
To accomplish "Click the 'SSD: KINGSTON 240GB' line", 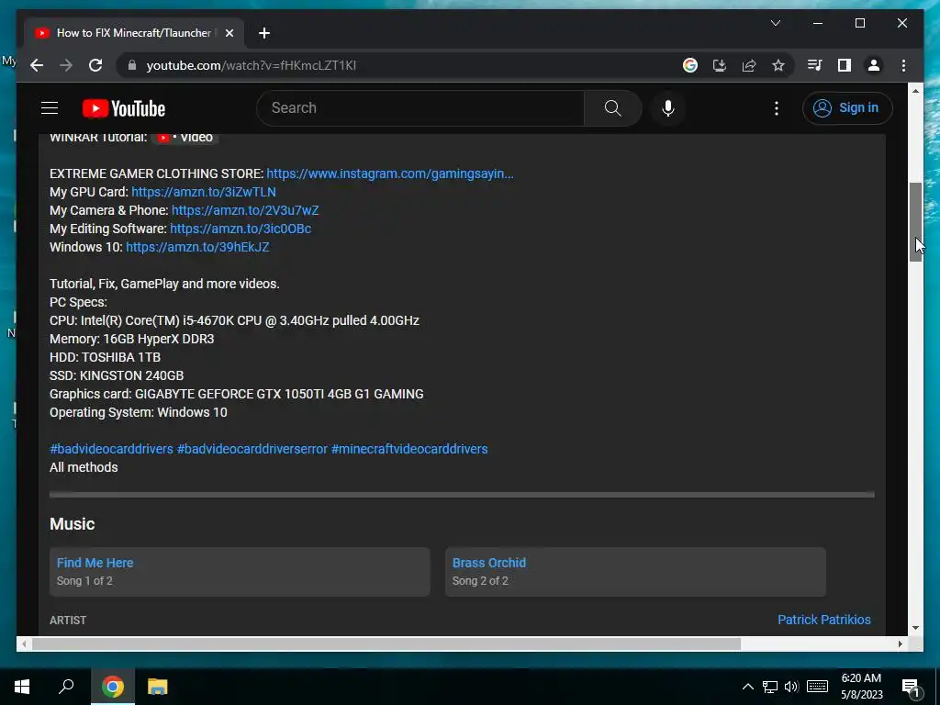I will (x=117, y=375).
